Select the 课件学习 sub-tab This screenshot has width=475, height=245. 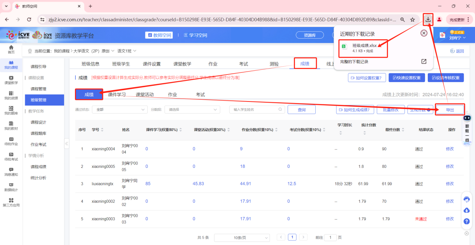point(117,94)
